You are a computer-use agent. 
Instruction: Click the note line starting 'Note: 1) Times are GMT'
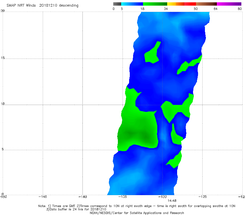tap(137, 206)
